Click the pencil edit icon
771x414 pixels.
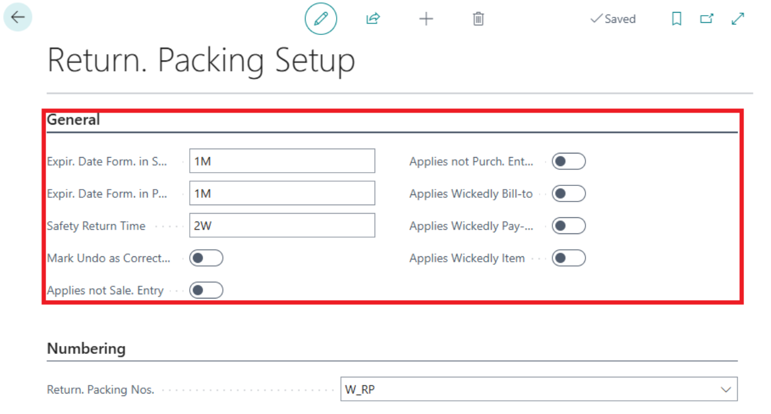pyautogui.click(x=320, y=19)
